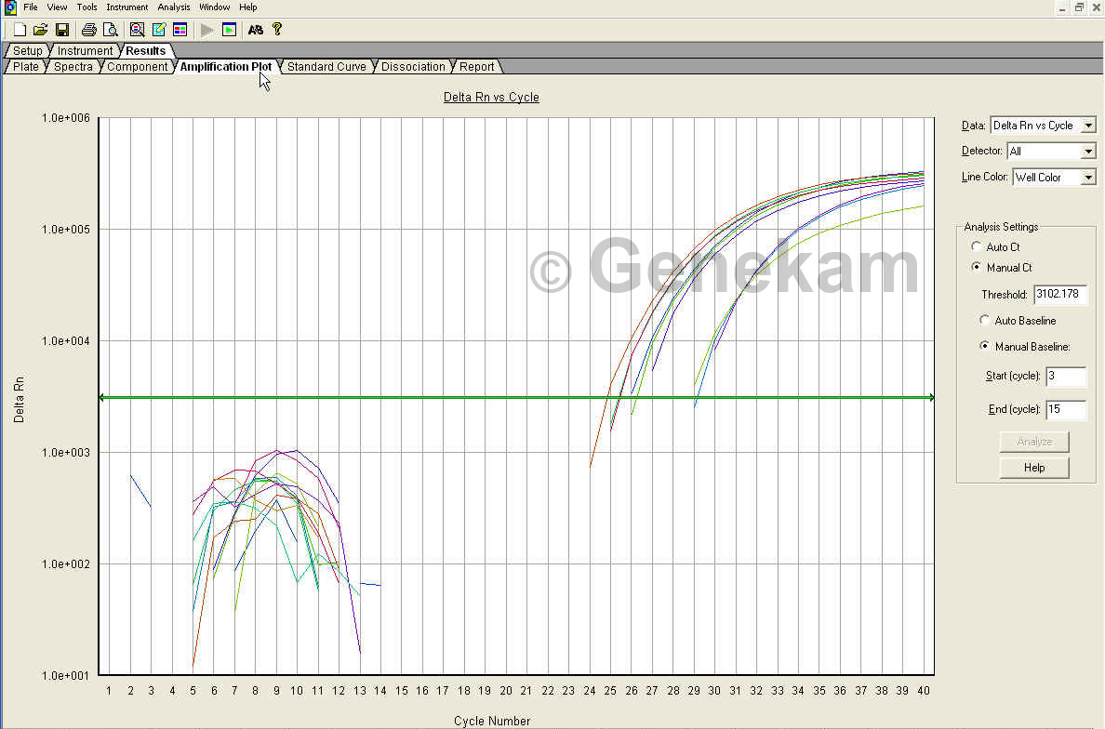Switch to the Setup tab
Screen dimensions: 1105x729
[x=28, y=51]
